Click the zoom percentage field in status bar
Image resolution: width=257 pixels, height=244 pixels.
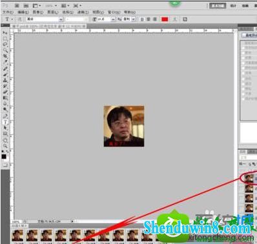pyautogui.click(x=15, y=221)
